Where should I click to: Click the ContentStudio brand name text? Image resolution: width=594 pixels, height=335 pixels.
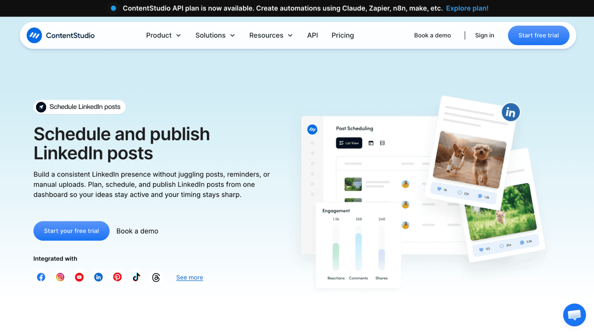[70, 36]
